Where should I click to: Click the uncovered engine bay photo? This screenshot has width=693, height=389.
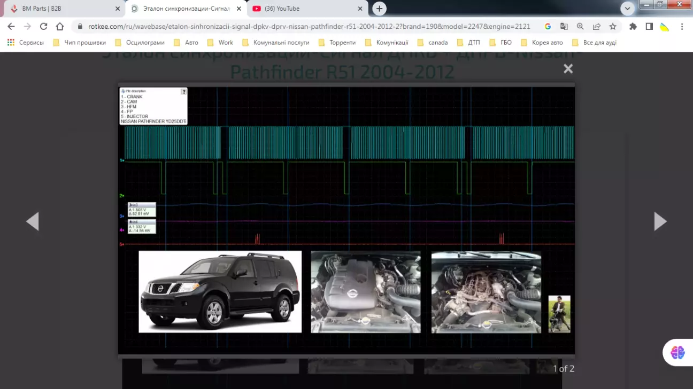tap(486, 292)
